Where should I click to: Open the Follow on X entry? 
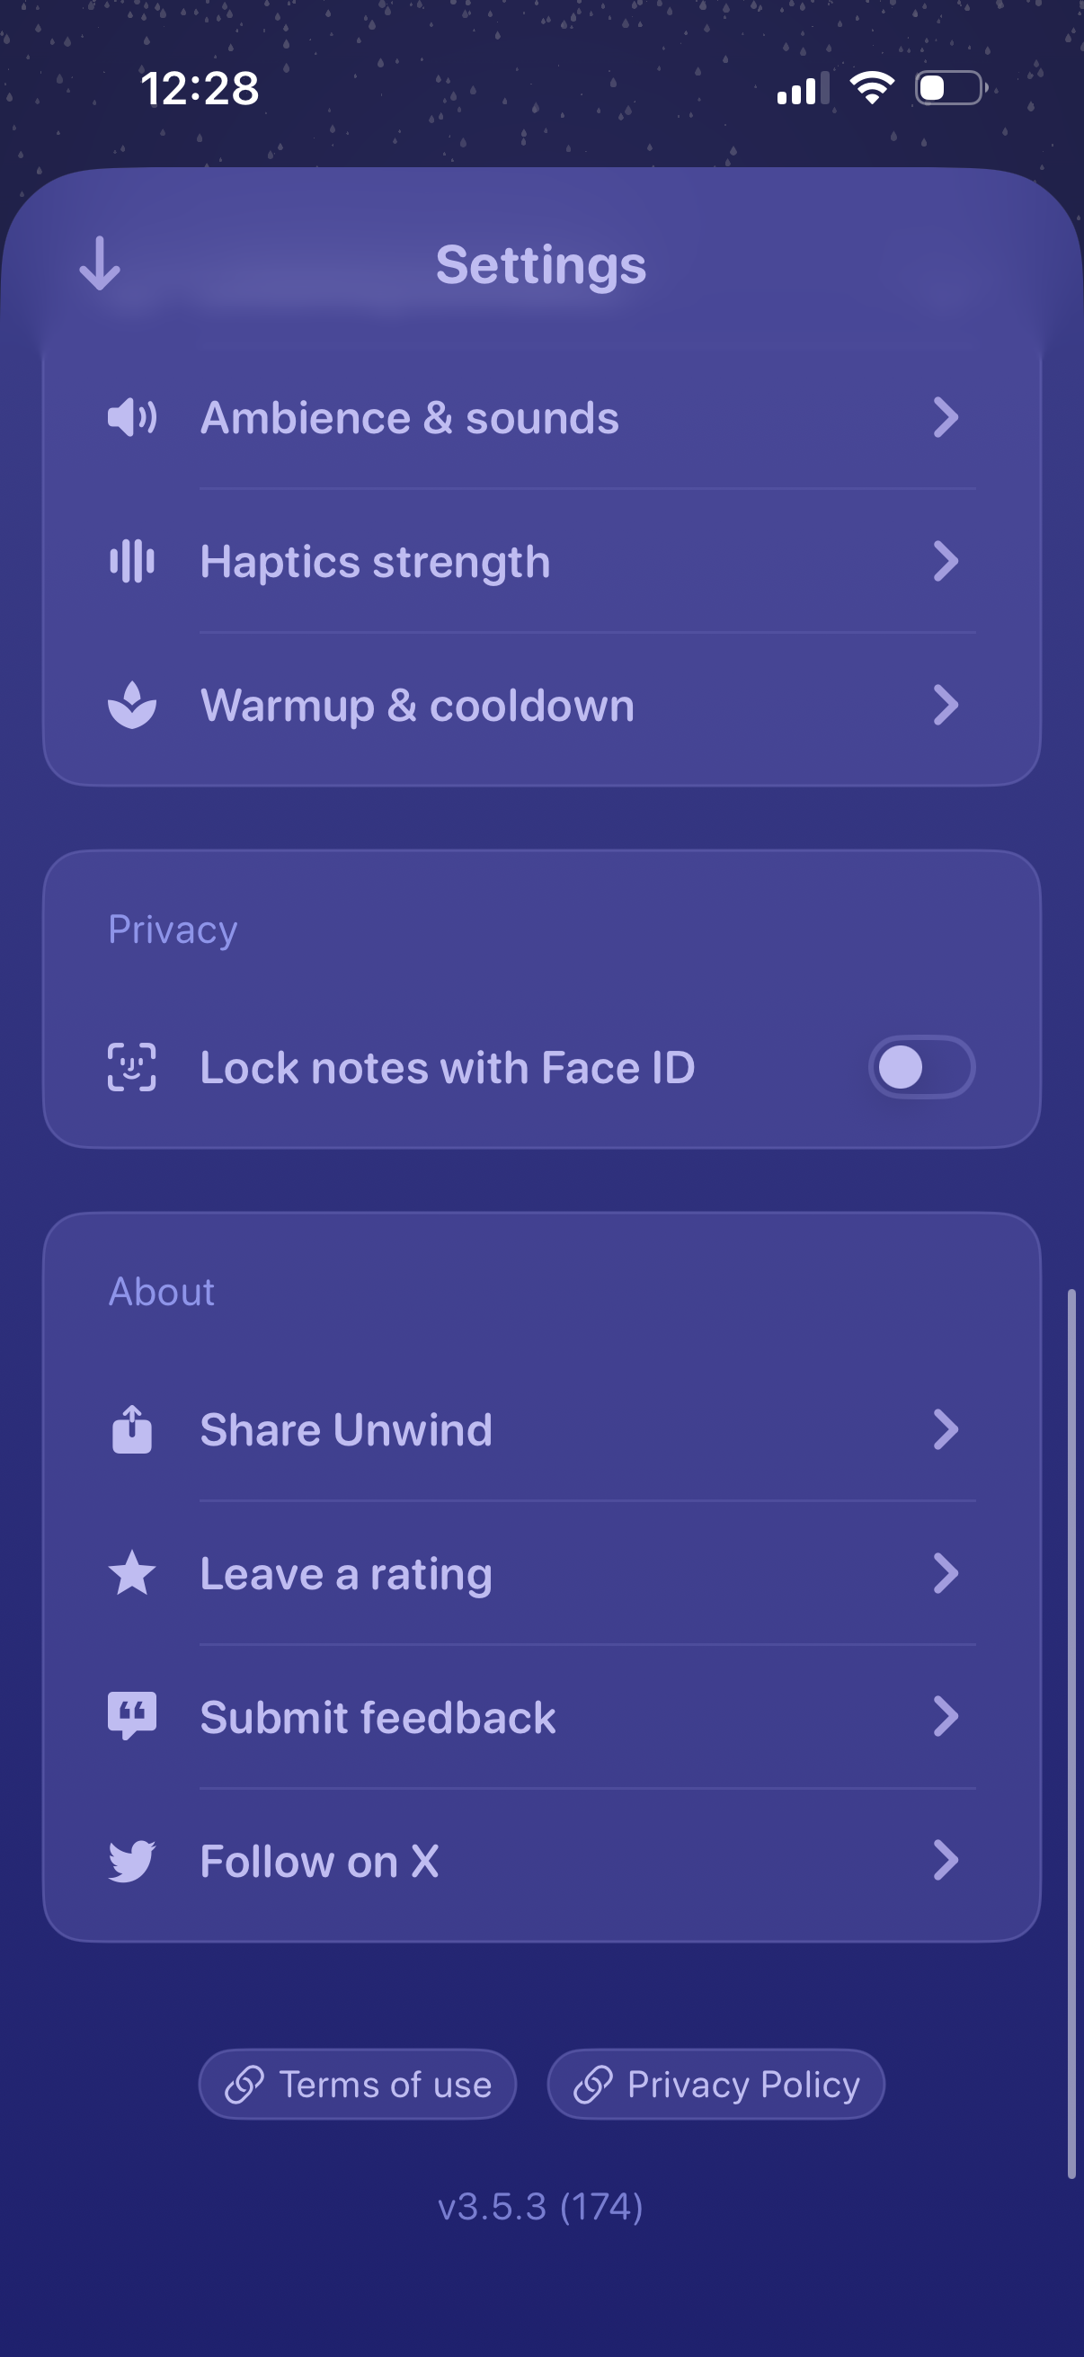[x=319, y=1860]
